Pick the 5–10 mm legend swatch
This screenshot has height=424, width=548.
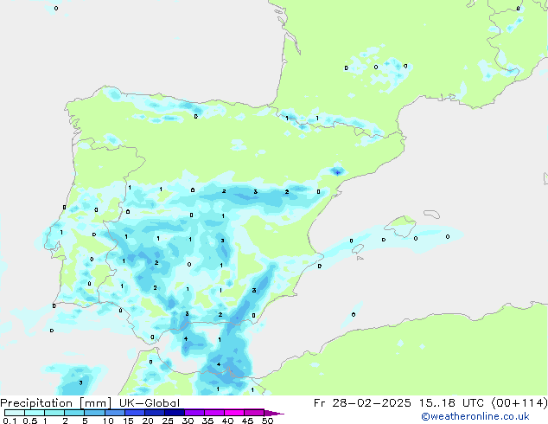click(94, 413)
